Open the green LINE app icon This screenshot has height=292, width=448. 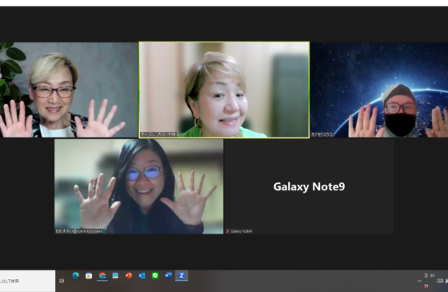point(155,276)
